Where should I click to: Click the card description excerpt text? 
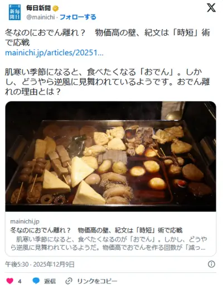click(109, 243)
